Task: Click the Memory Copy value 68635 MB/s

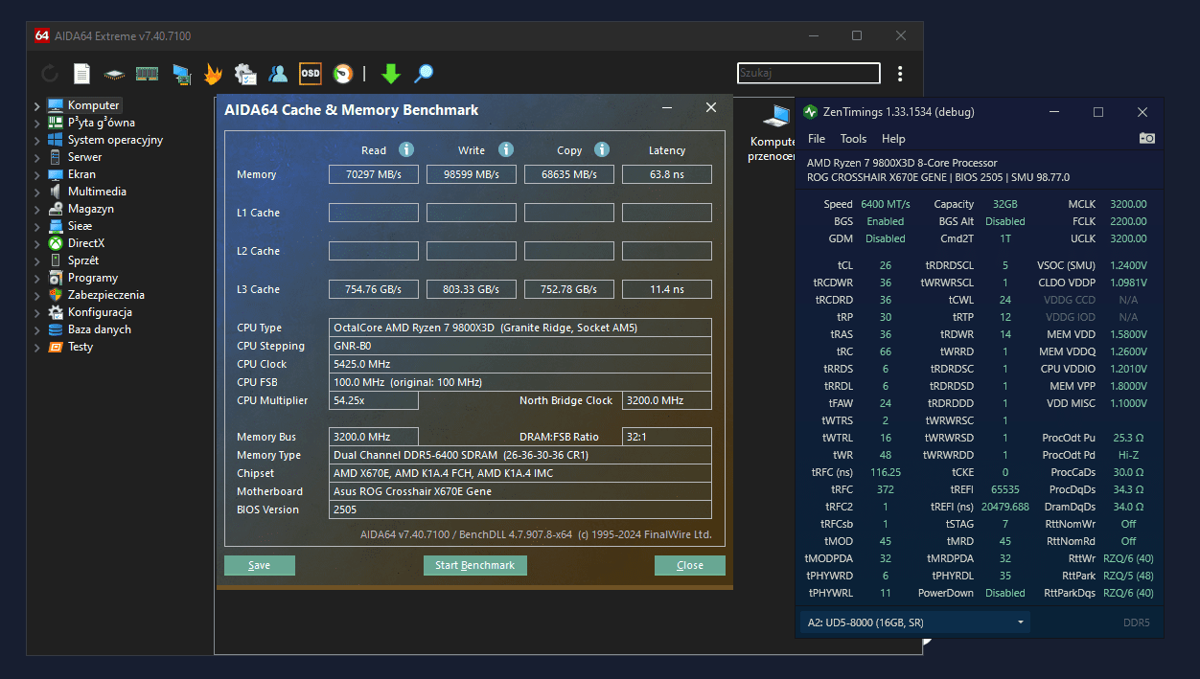Action: tap(569, 174)
